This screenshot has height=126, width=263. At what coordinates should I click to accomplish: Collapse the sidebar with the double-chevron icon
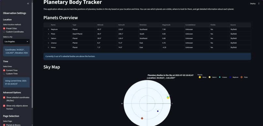[x=28, y=4]
